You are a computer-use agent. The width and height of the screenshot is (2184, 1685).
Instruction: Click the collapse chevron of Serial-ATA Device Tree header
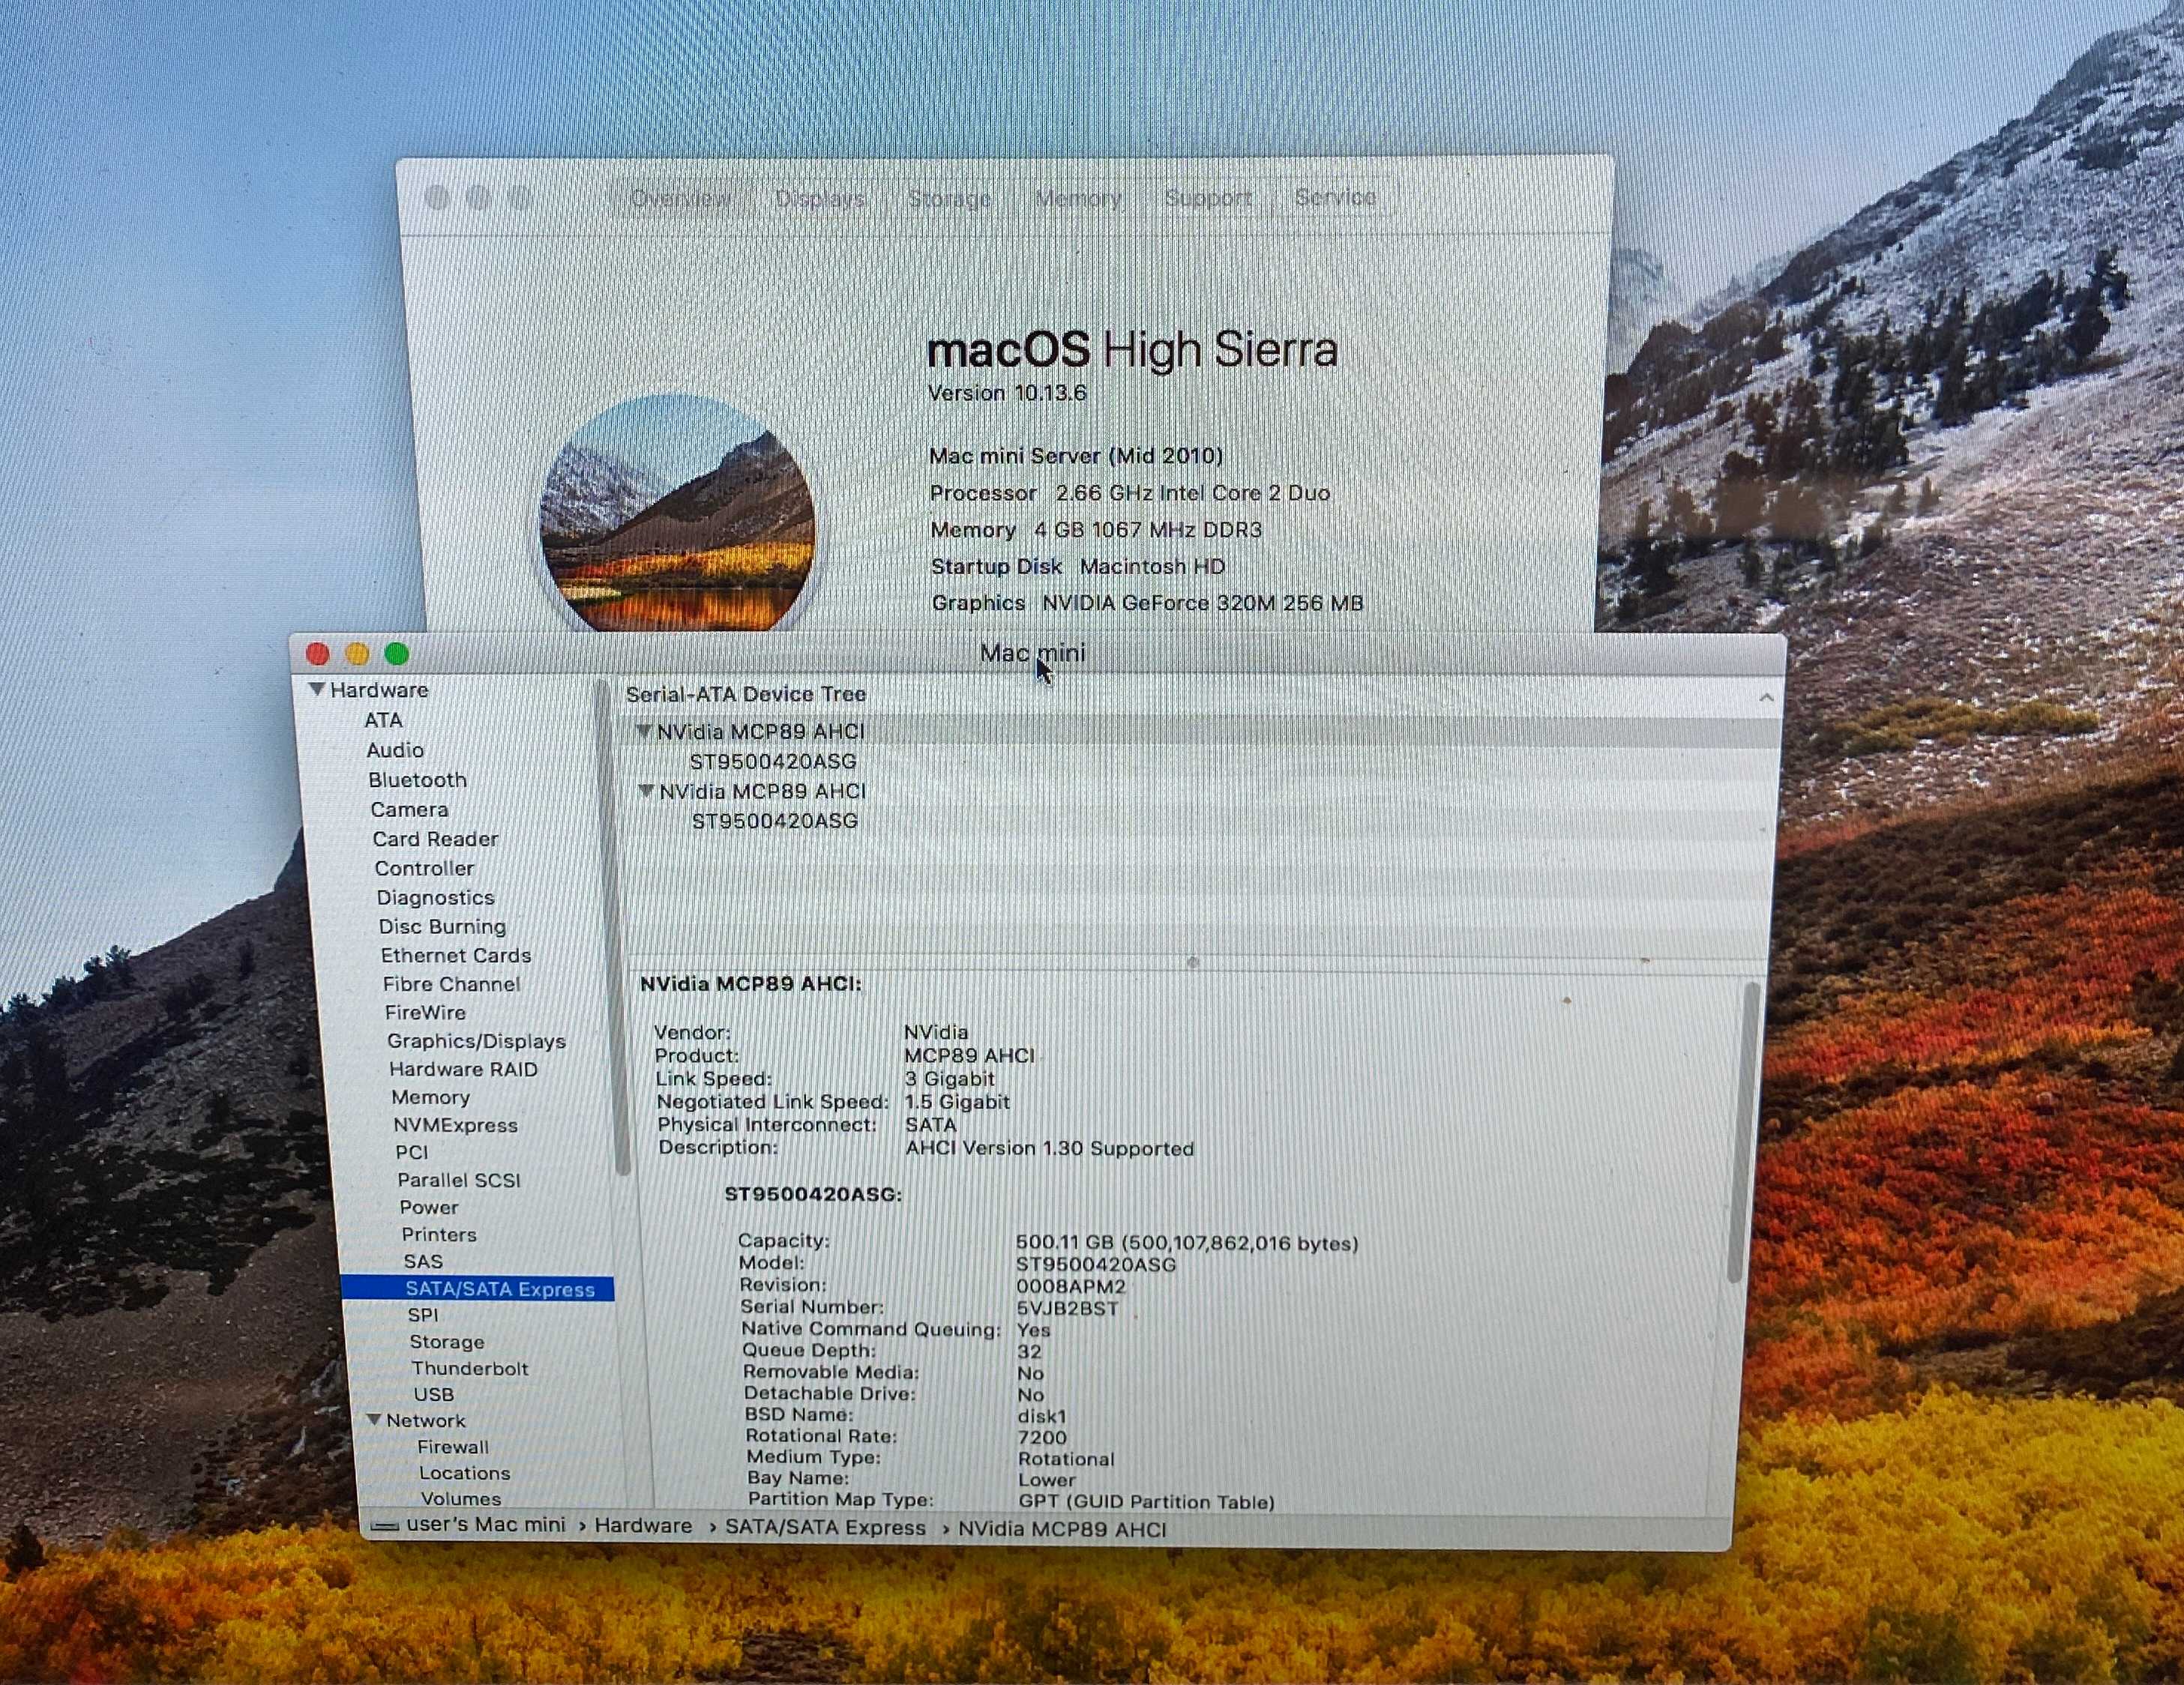click(x=1766, y=697)
